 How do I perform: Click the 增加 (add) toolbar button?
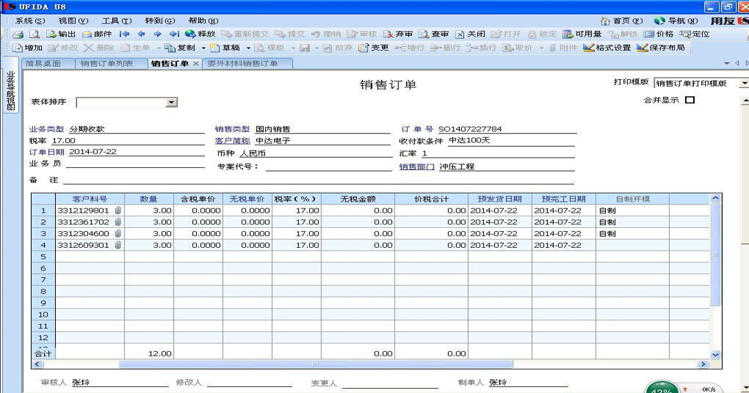(x=28, y=48)
